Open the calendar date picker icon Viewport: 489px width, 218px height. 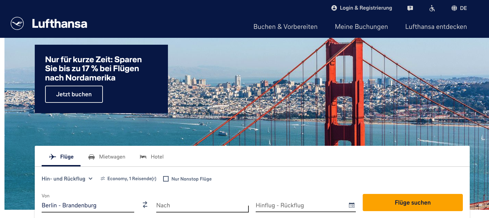[351, 205]
